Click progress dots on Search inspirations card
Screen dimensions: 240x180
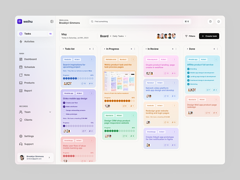click(x=78, y=78)
